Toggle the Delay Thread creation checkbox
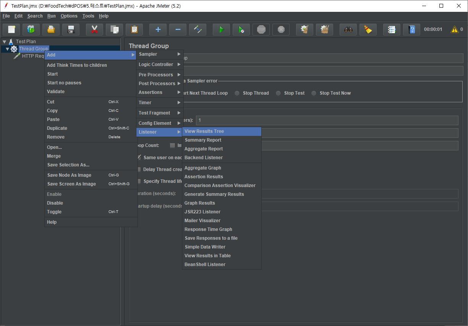The width and height of the screenshot is (468, 326). [139, 169]
